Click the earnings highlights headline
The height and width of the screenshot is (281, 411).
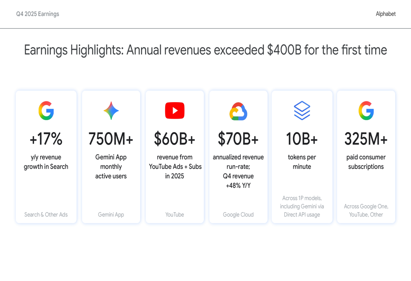[x=205, y=50]
